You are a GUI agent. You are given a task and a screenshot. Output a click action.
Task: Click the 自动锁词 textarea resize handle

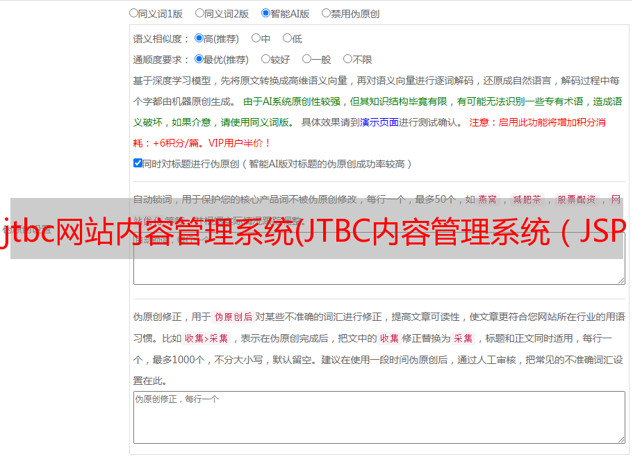621,281
